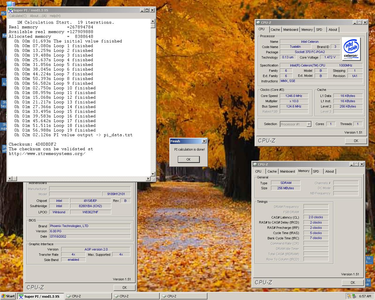This screenshot has width=375, height=300.
Task: Click the checksum line 4D8DBDF2 in Super PI
Action: pos(33,144)
